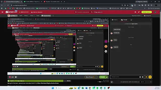Switch to the Favoritos browser tab
Screen dimensions: 161x90
pos(53,2)
